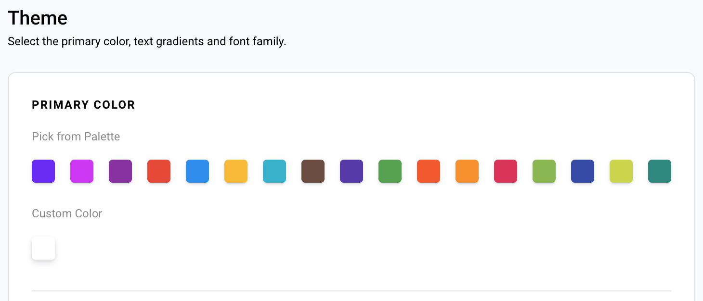
Task: Choose the red primary color swatch
Action: [x=159, y=171]
